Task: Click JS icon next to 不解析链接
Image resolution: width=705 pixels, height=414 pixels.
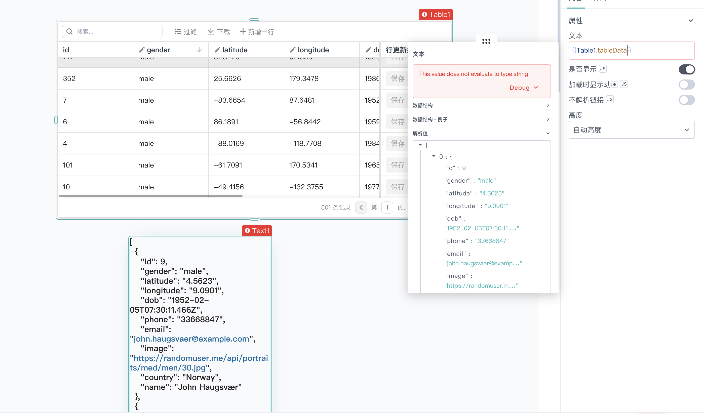Action: tap(610, 99)
